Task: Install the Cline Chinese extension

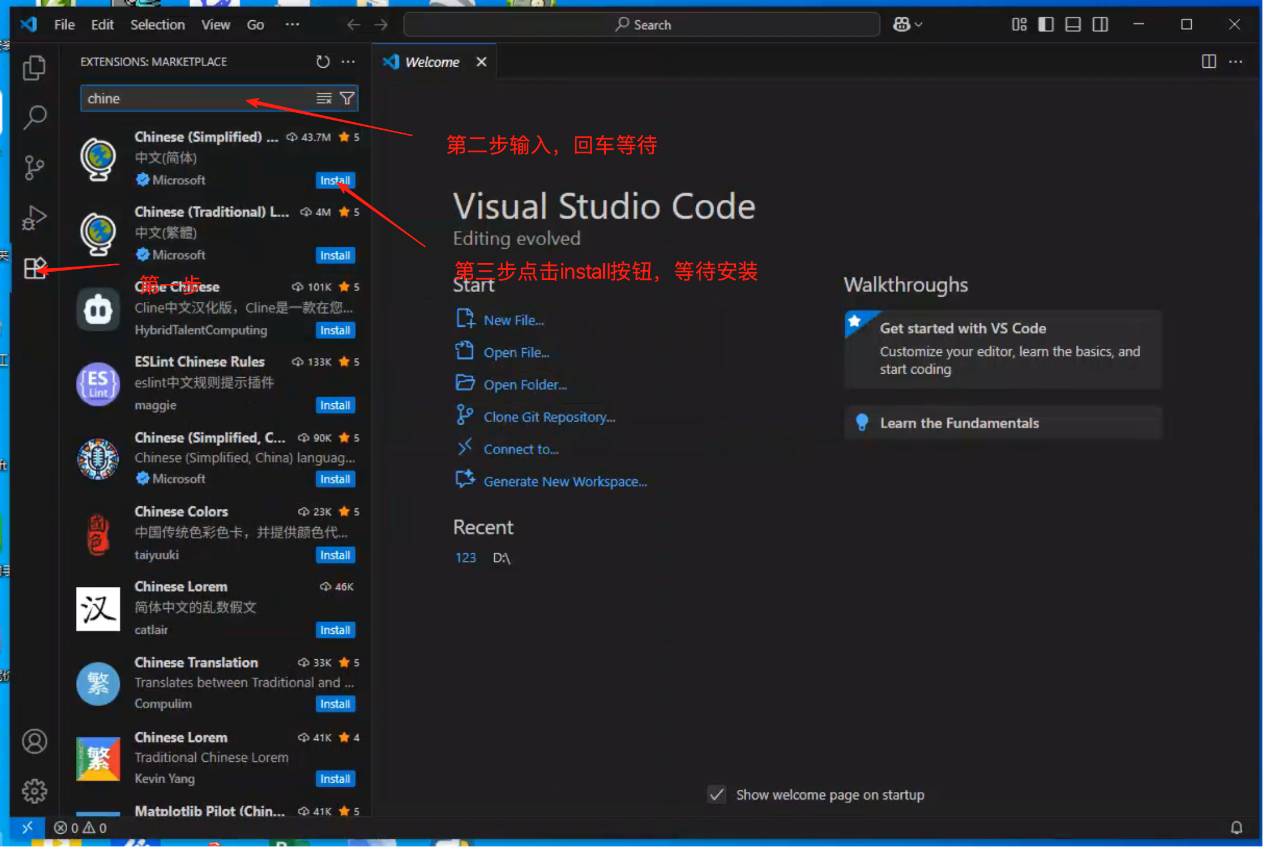Action: (335, 330)
